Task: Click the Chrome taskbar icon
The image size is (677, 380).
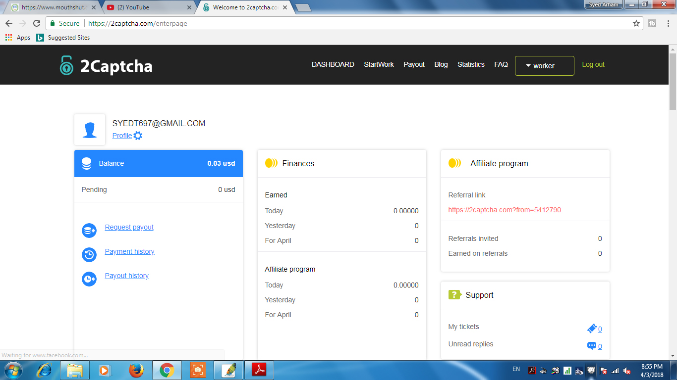Action: (x=167, y=370)
